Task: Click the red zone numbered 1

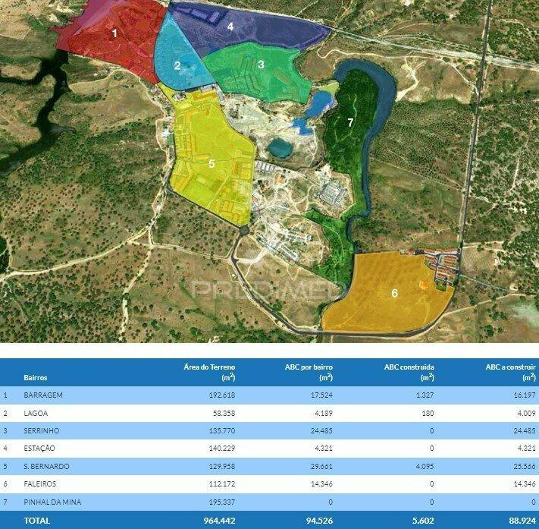Action: pyautogui.click(x=114, y=33)
